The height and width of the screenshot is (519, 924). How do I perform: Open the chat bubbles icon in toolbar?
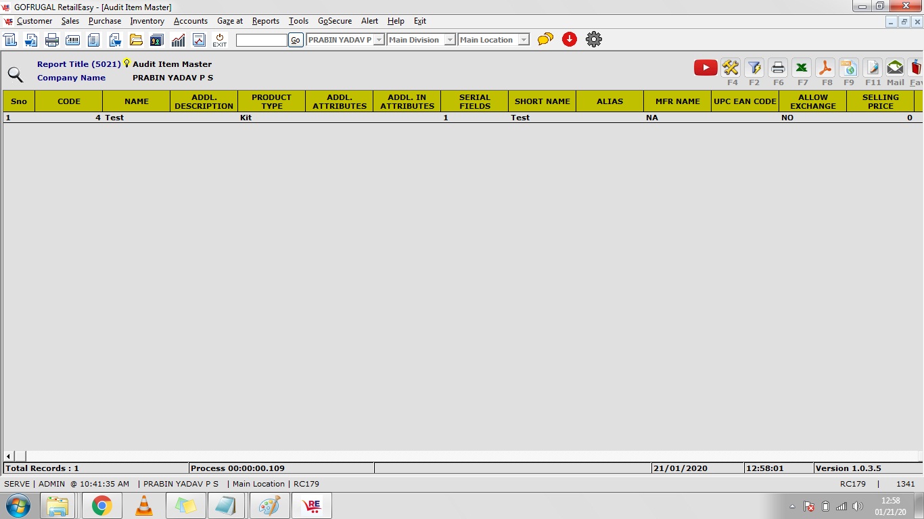(545, 39)
